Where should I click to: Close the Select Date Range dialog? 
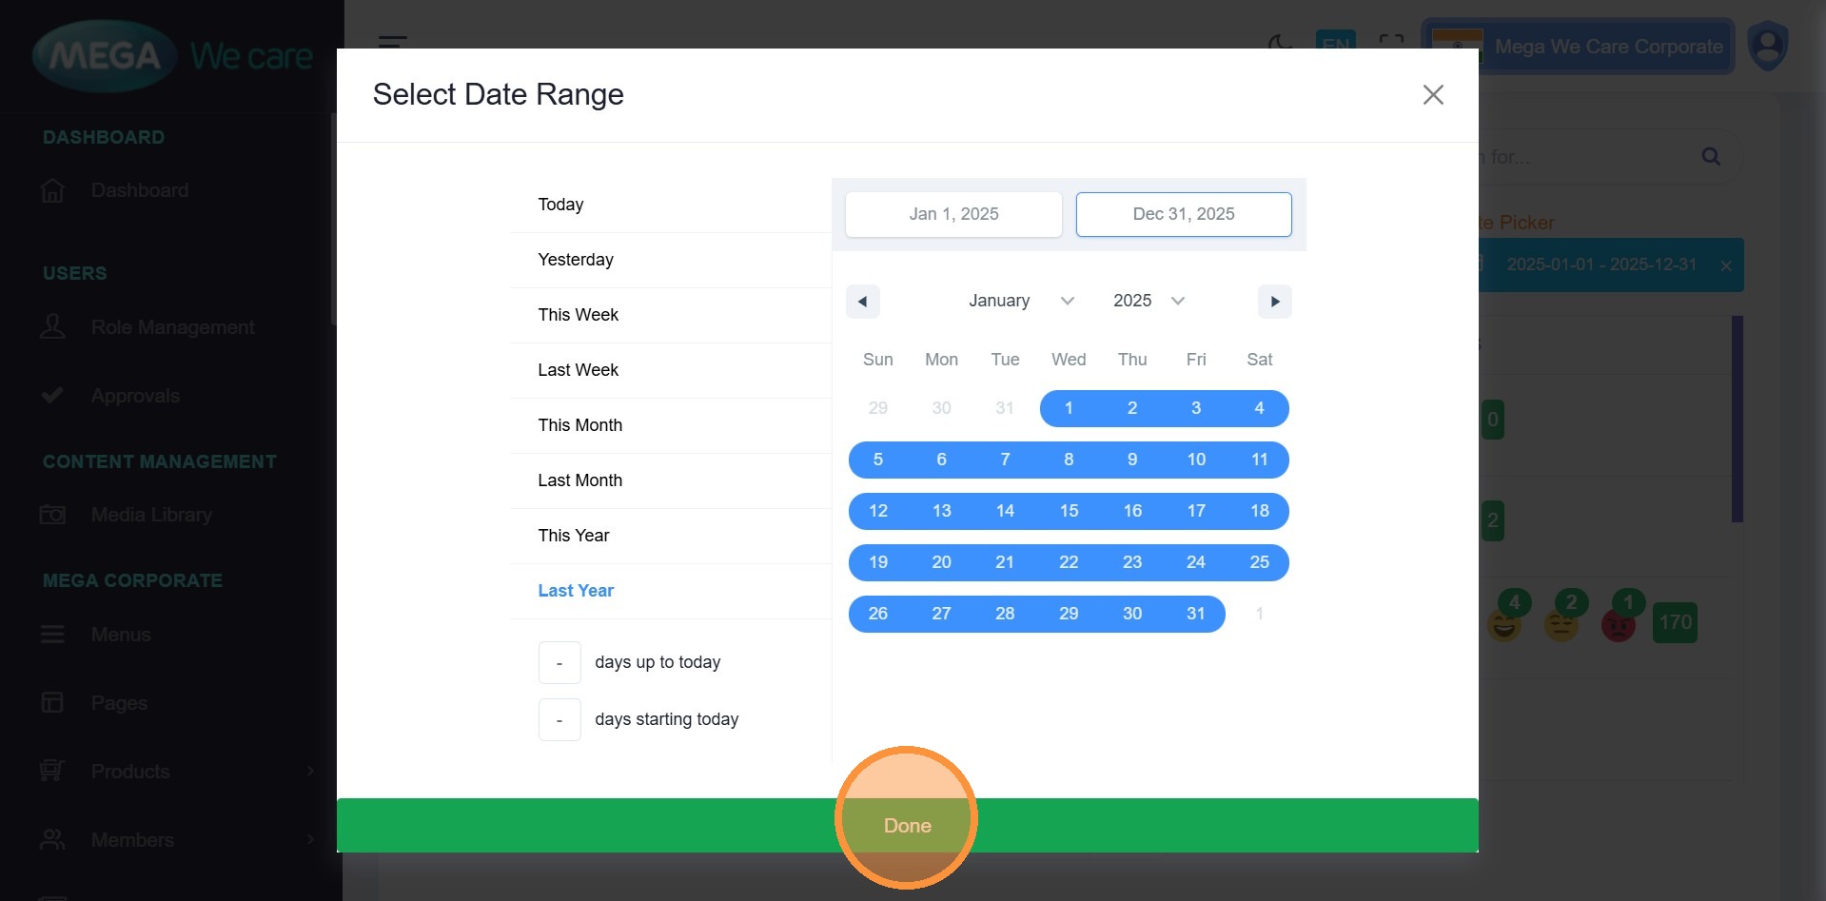pos(1432,95)
